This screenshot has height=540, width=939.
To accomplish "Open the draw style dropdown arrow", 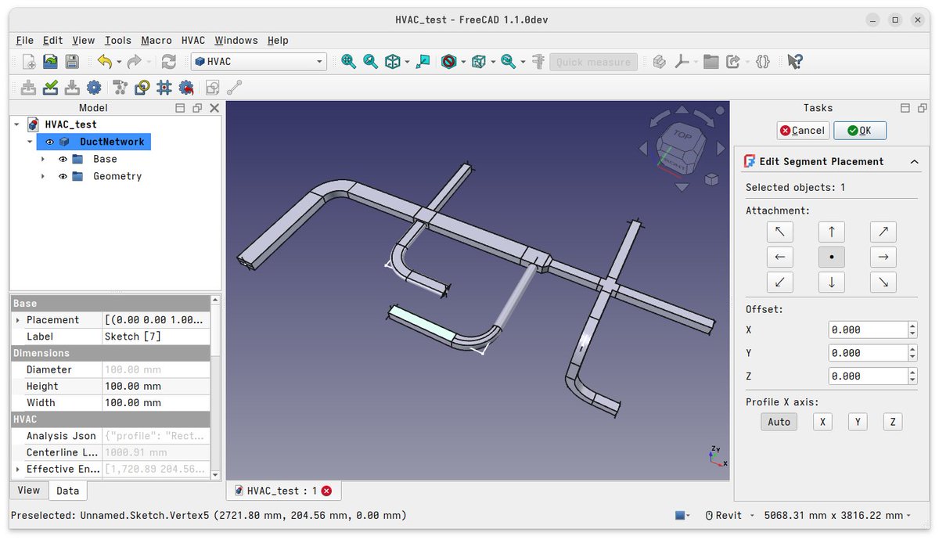I will 462,61.
